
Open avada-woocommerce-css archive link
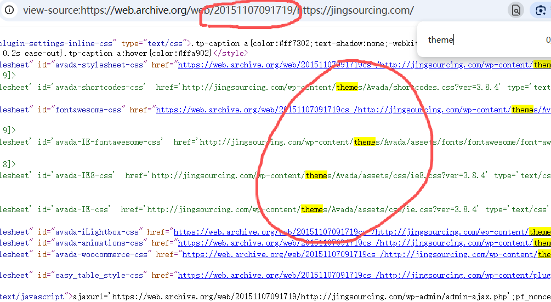[367, 255]
